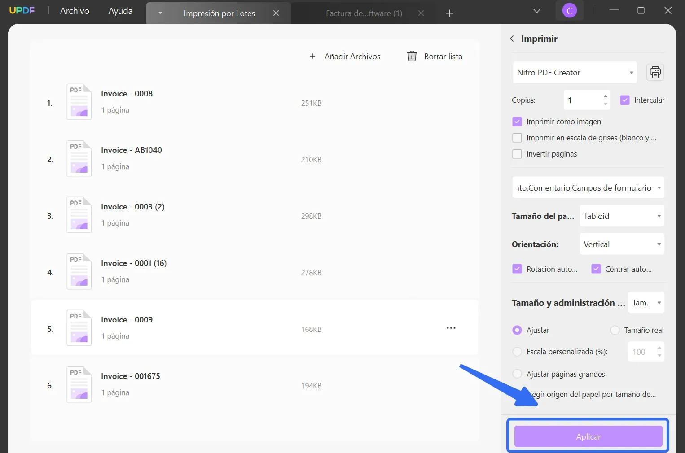The image size is (685, 453).
Task: Toggle Centrar auto checkbox
Action: pos(596,269)
